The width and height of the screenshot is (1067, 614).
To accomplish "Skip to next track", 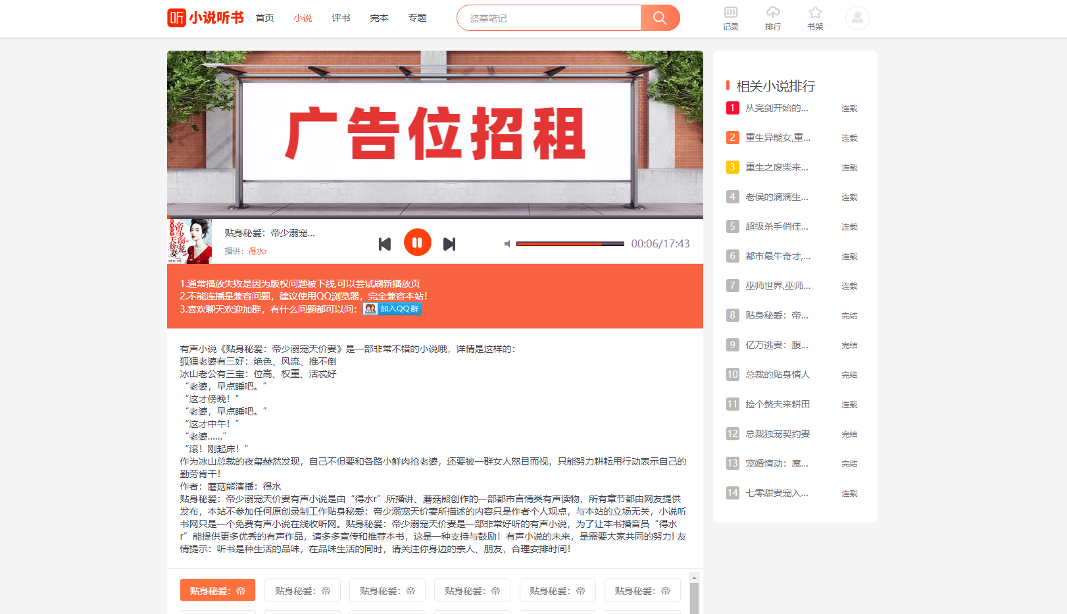I will click(x=449, y=244).
